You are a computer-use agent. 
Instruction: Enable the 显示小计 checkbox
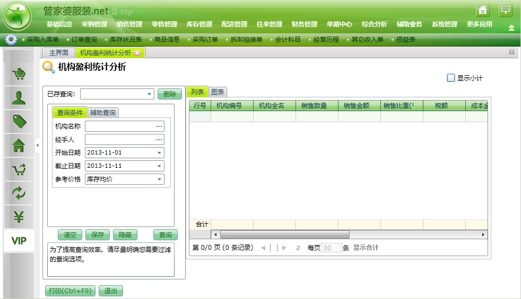point(451,78)
